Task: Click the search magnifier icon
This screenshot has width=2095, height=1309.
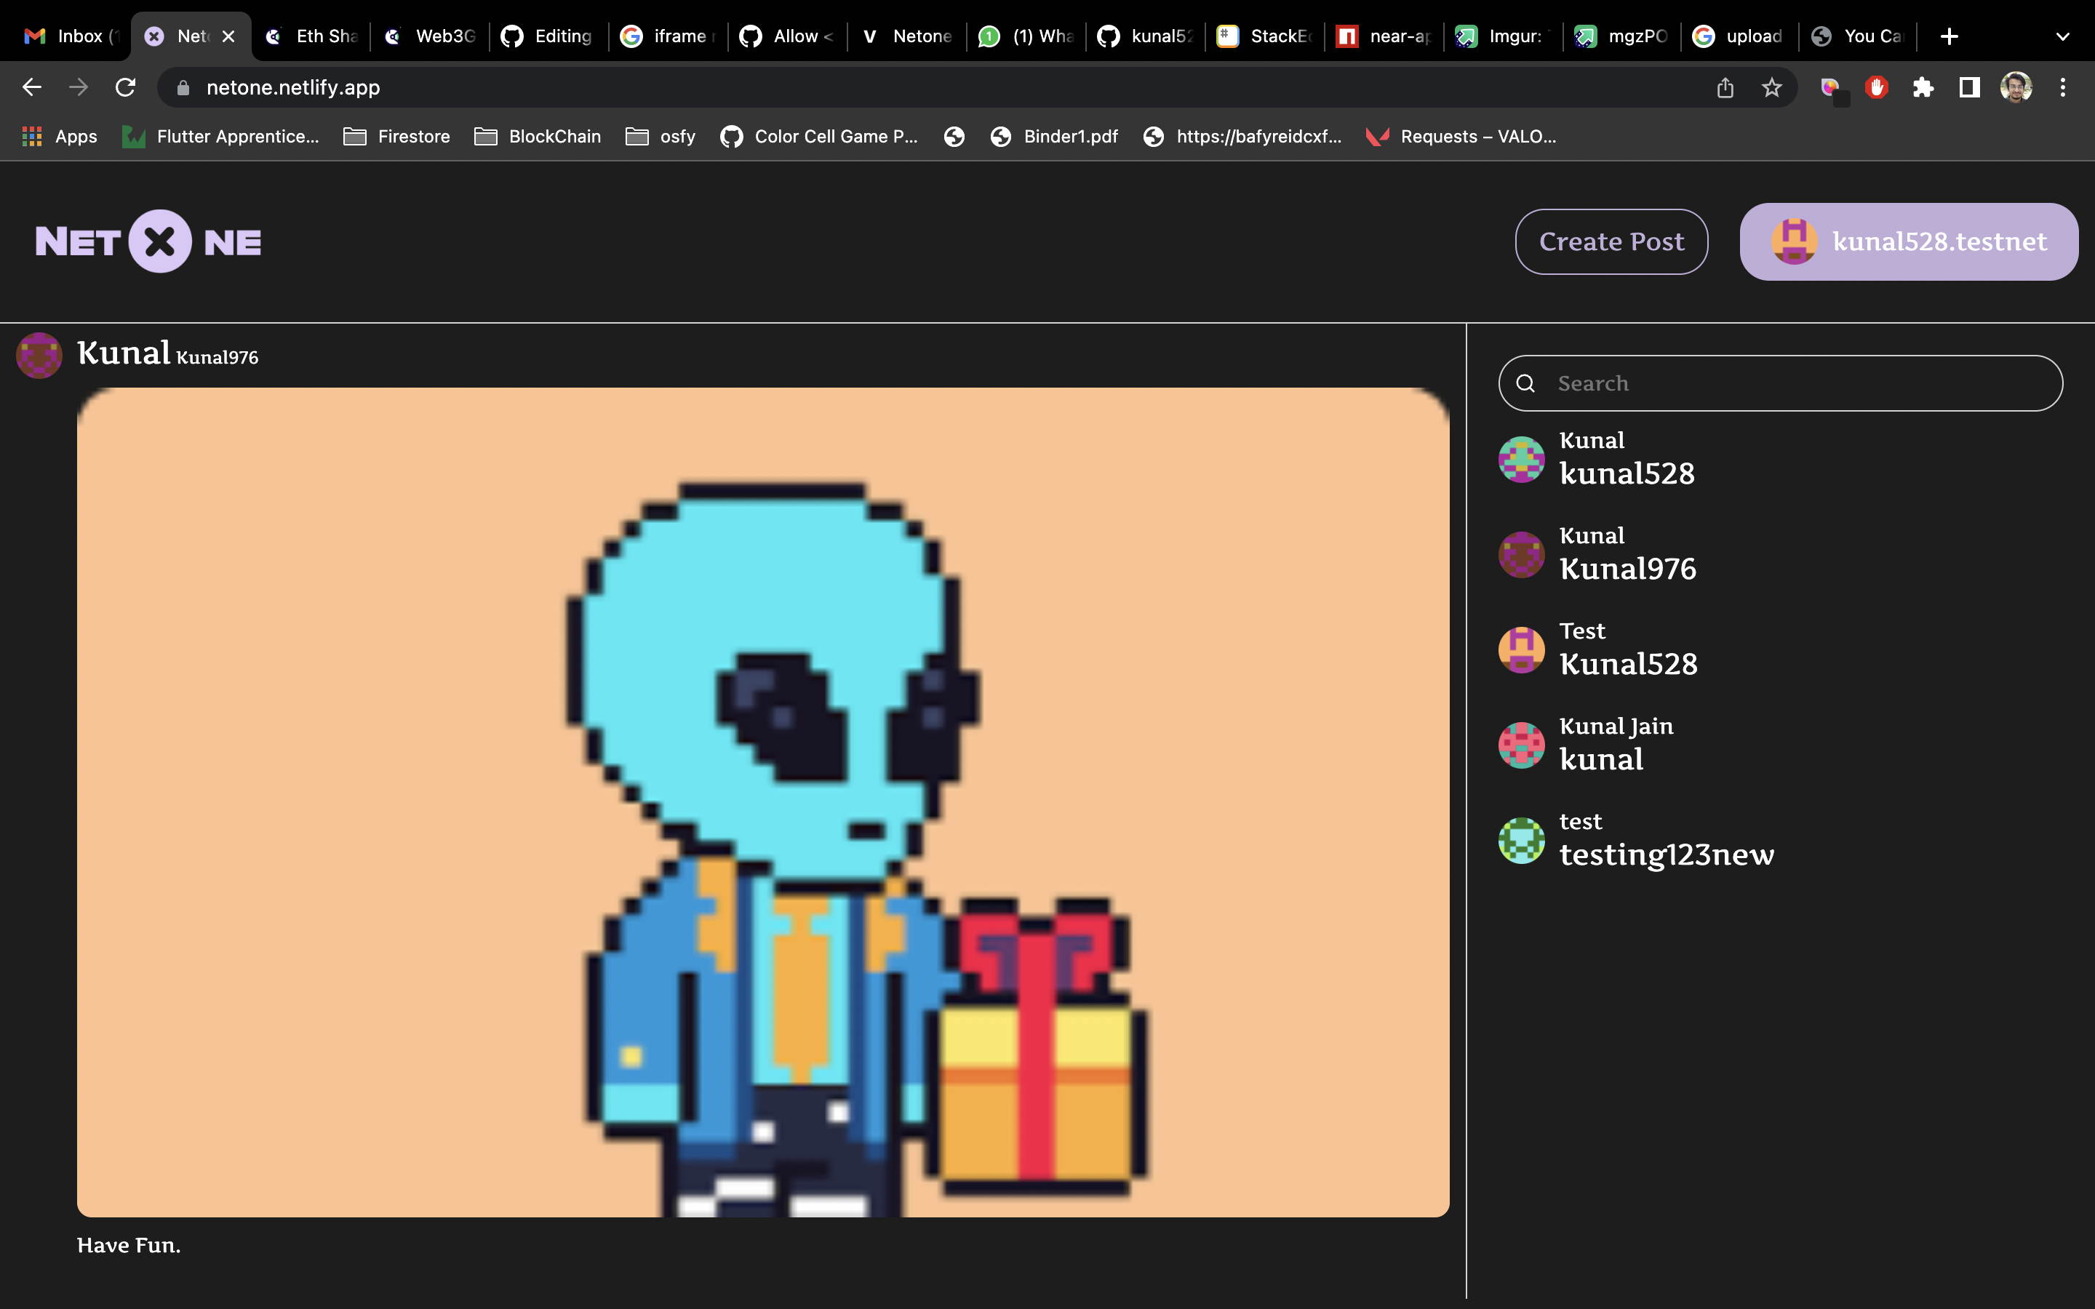Action: [x=1526, y=383]
